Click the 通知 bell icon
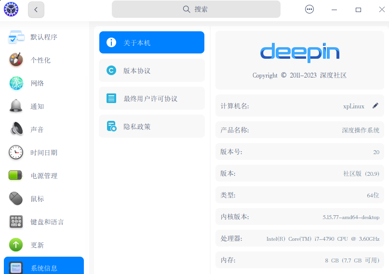The width and height of the screenshot is (389, 274). click(x=16, y=106)
